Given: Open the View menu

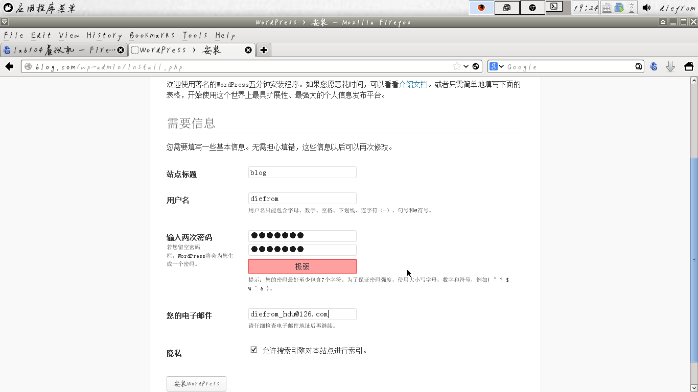Looking at the screenshot, I should coord(69,35).
